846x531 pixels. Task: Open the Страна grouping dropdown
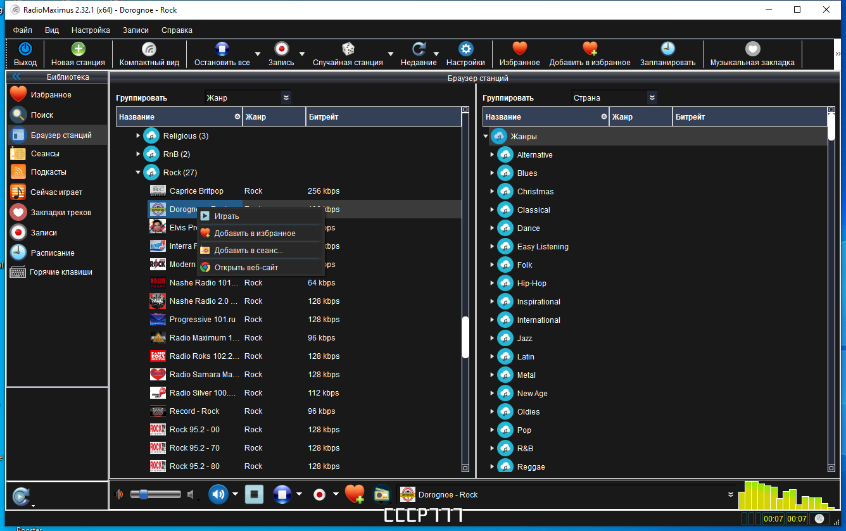pos(614,97)
